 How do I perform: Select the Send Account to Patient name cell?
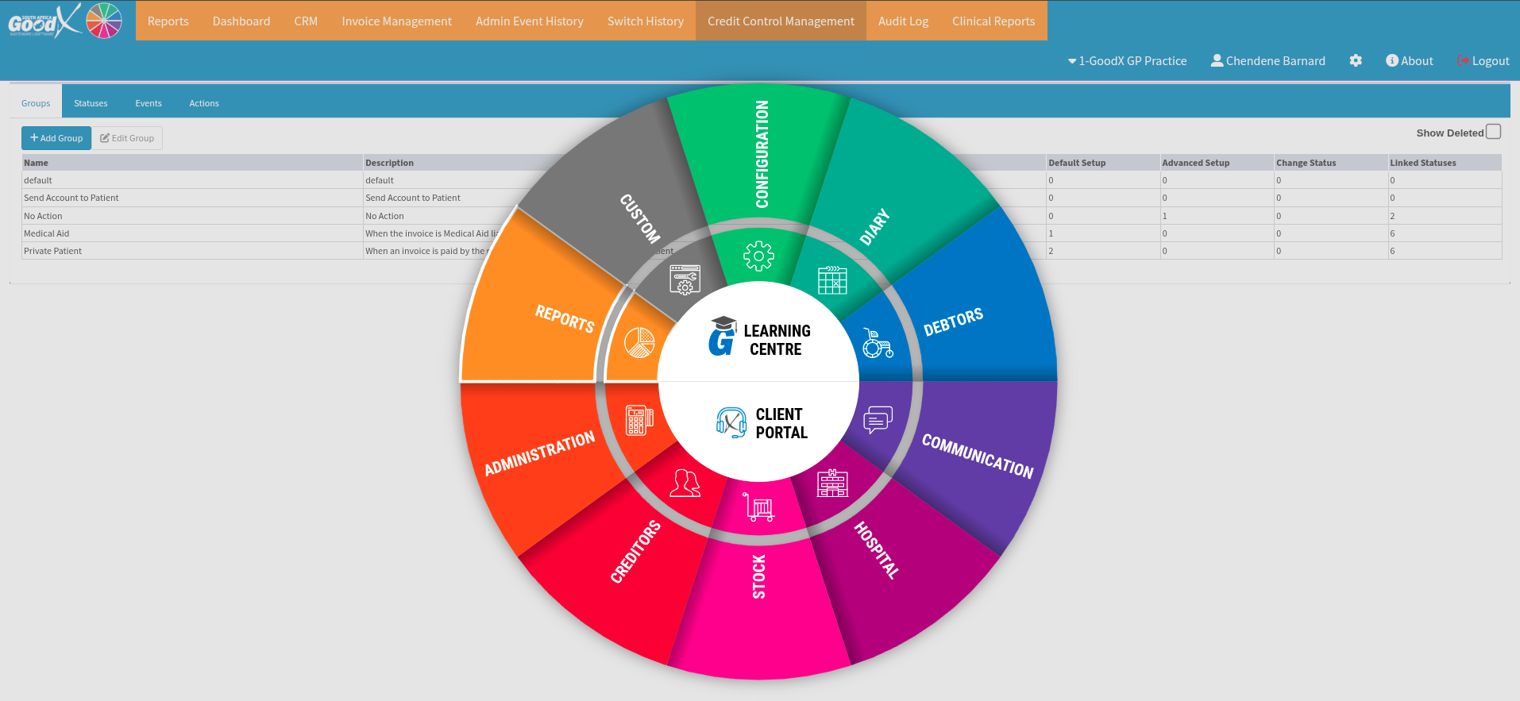pyautogui.click(x=192, y=198)
